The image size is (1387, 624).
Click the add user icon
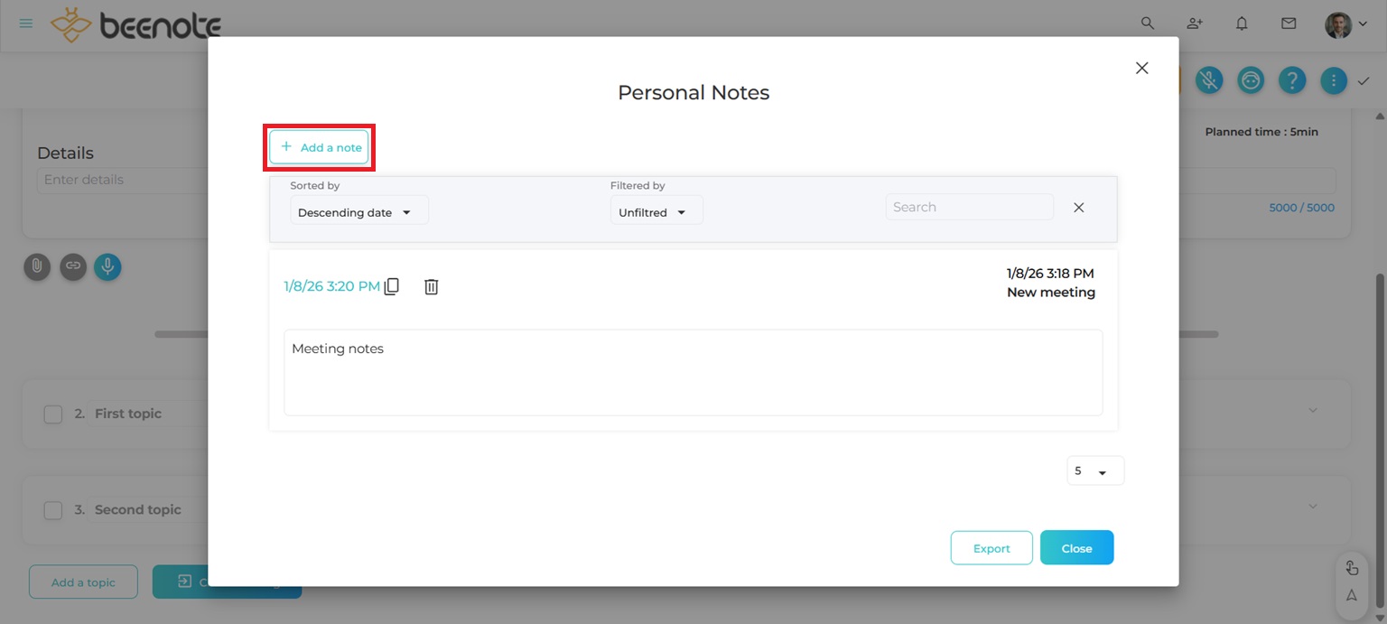pos(1195,23)
